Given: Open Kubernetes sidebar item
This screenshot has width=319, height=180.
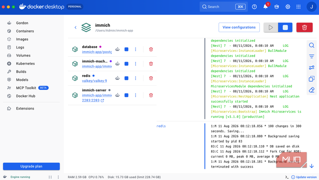Looking at the screenshot, I should (25, 63).
